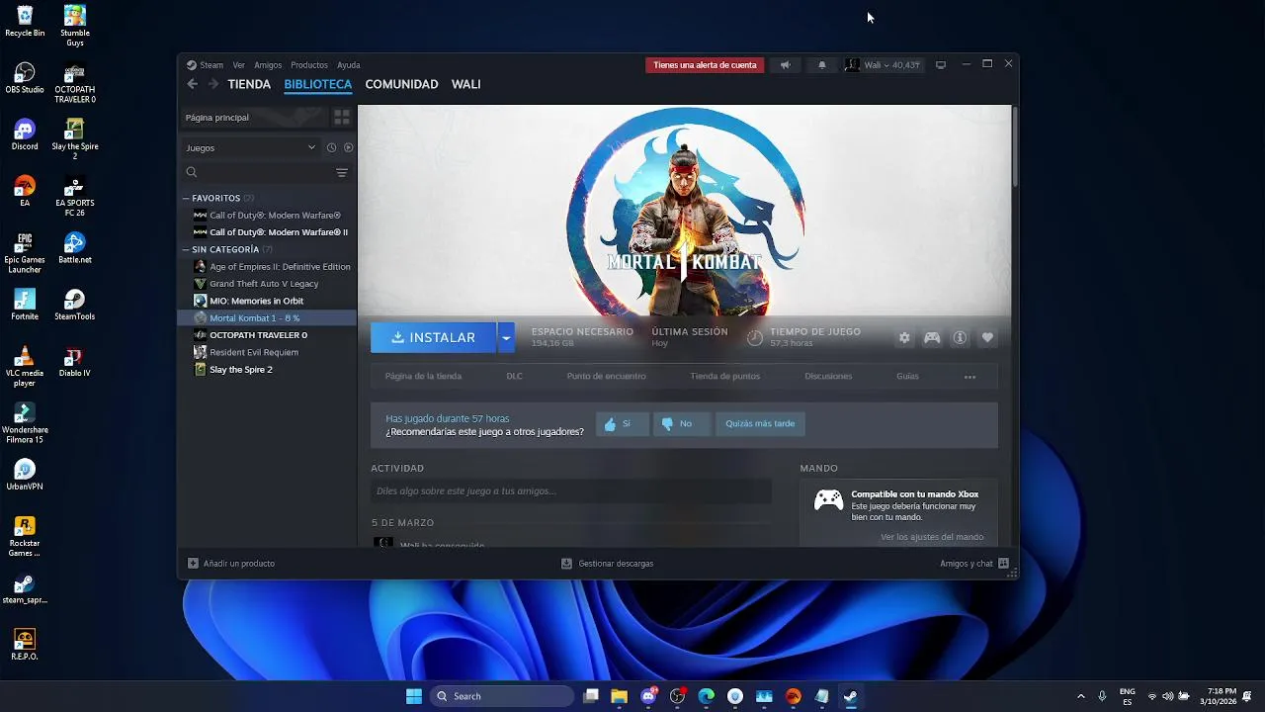Open the Epic Games Launcher desktop icon
The width and height of the screenshot is (1265, 712).
click(x=25, y=253)
